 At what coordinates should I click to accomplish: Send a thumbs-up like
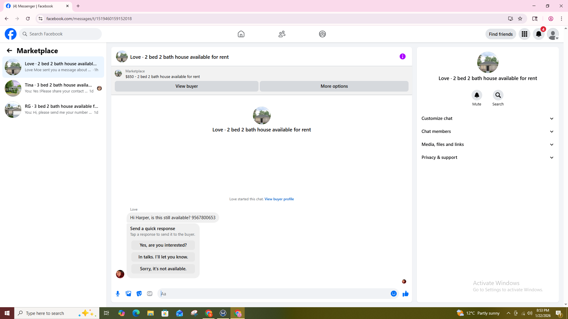[x=406, y=294]
